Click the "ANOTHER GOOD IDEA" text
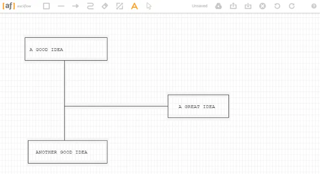This screenshot has height=174, width=320. (x=61, y=152)
